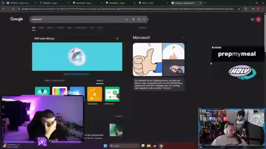This screenshot has height=149, width=266.
Task: Clear the search box with the X icon
Action: [x=126, y=19]
